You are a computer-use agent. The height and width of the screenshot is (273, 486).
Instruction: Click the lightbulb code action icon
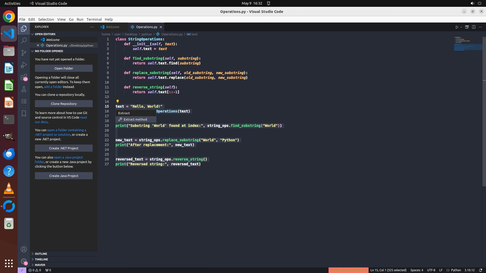tap(117, 101)
